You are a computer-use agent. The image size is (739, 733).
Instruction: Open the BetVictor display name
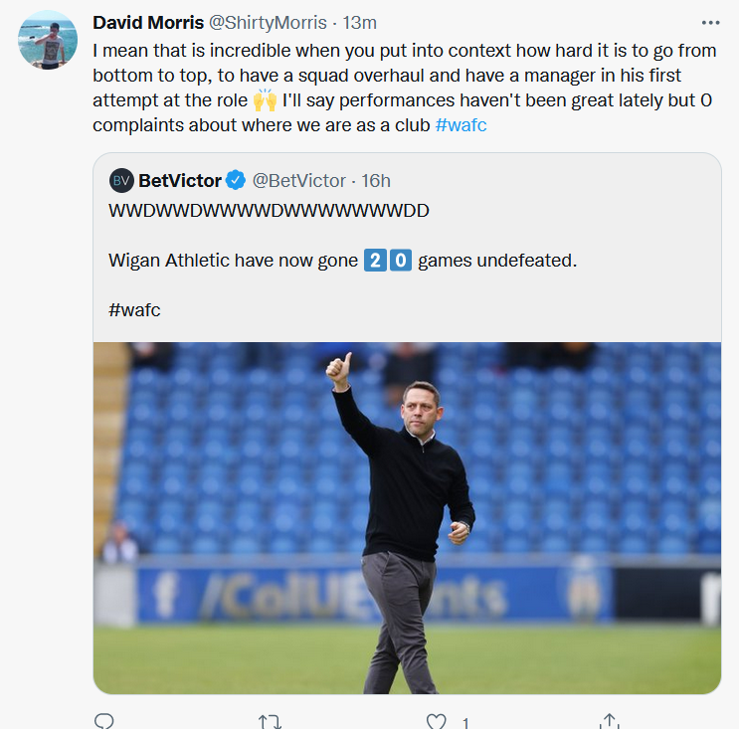pyautogui.click(x=180, y=180)
